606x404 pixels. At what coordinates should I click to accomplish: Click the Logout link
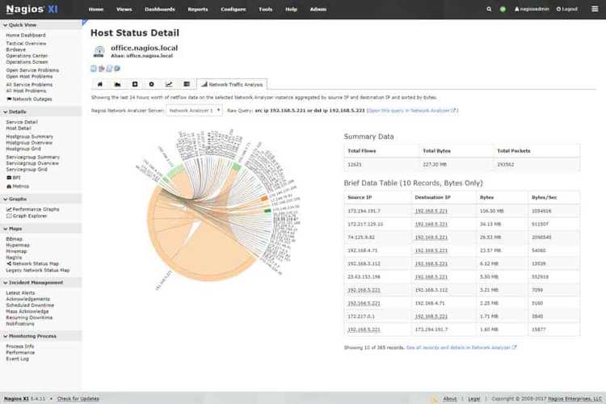567,9
